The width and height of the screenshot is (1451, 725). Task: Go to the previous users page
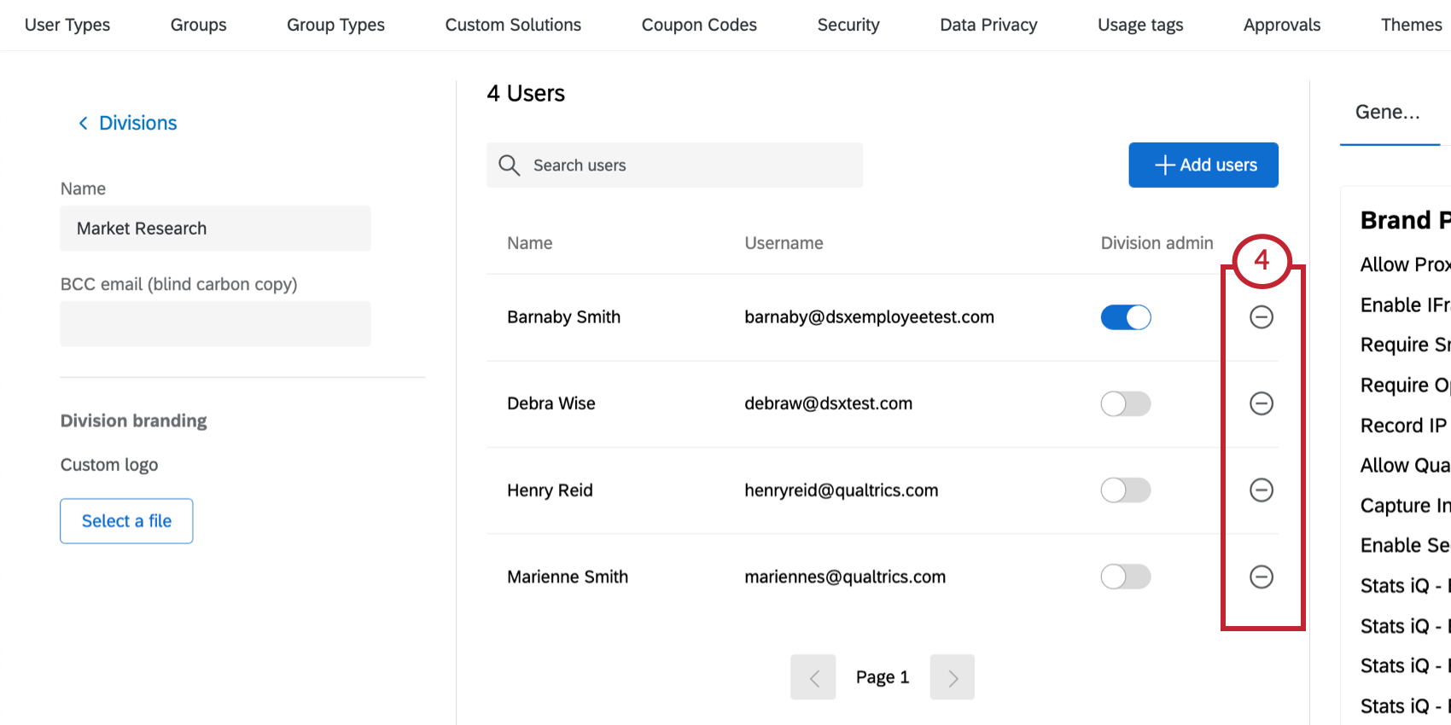tap(813, 677)
